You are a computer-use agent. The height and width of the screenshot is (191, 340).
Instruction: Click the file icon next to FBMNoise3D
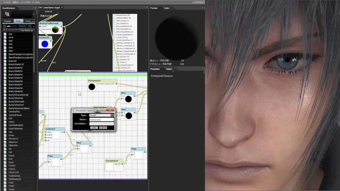pyautogui.click(x=5, y=179)
